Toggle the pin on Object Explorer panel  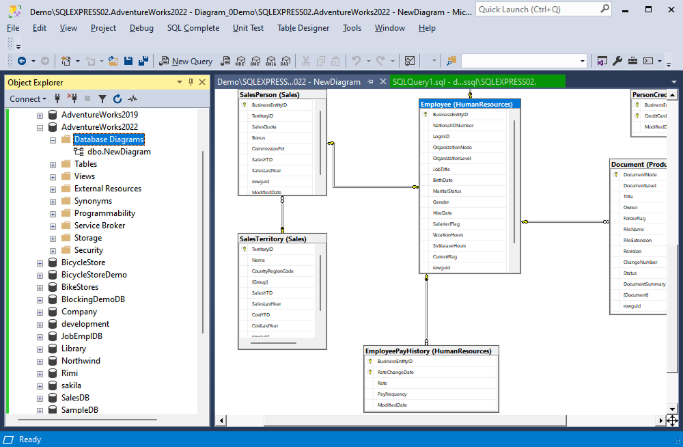pos(191,82)
